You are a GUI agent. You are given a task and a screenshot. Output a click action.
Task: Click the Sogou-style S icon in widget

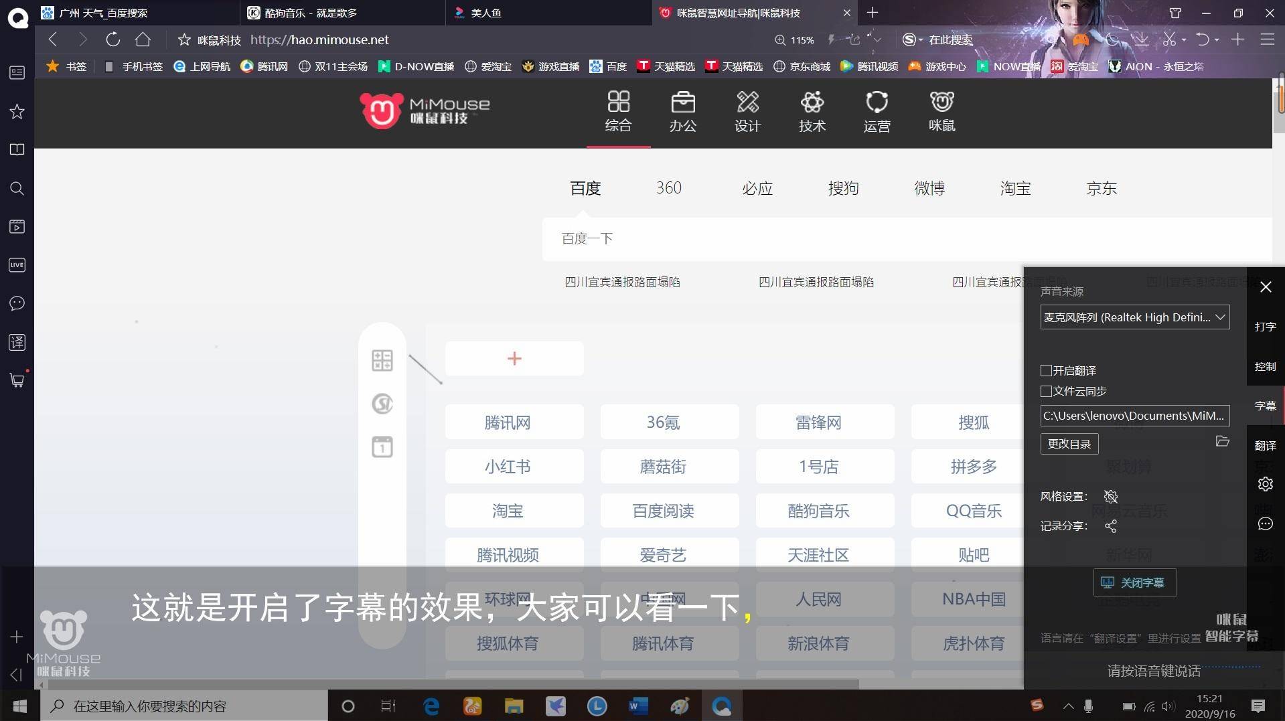pos(382,404)
